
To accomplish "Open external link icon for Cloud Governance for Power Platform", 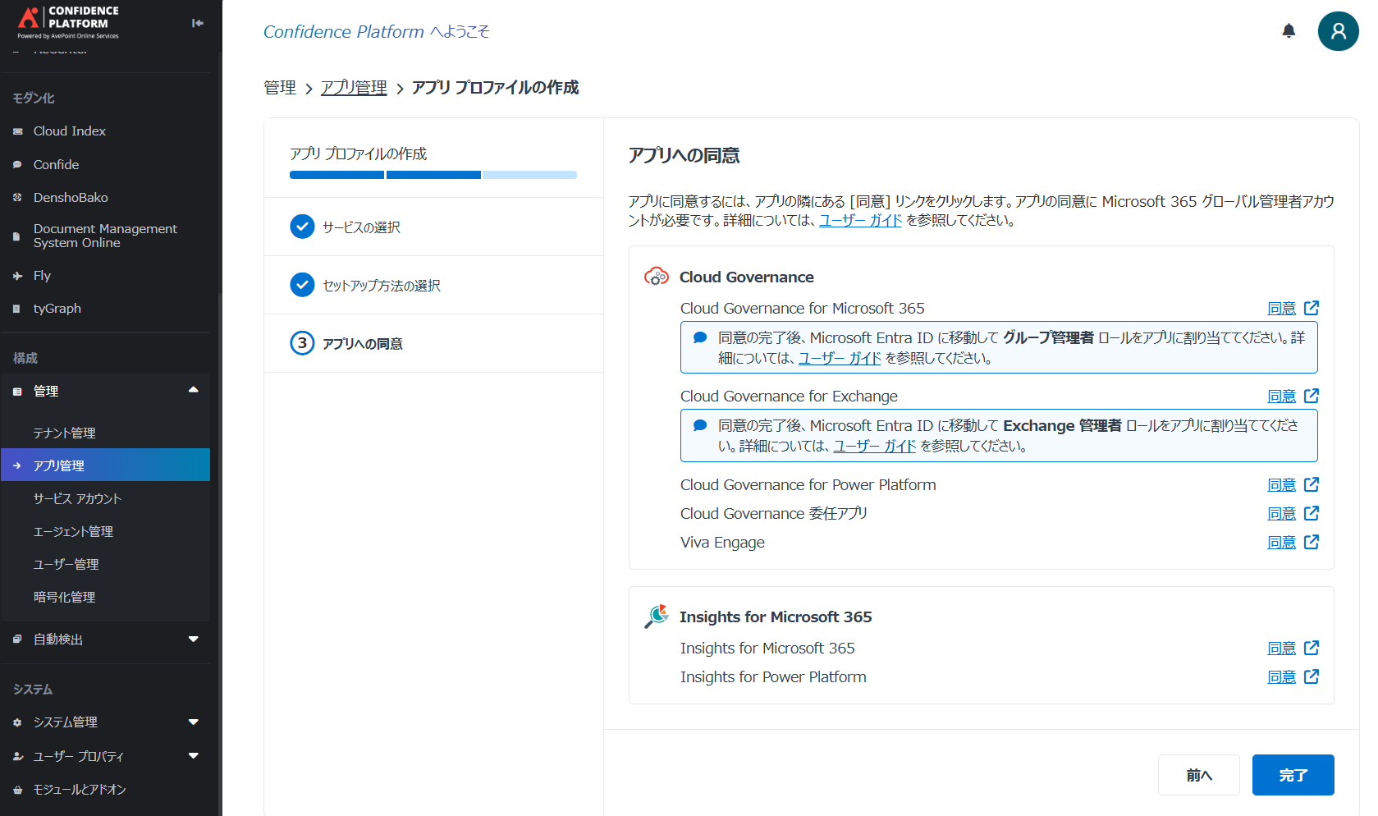I will tap(1312, 484).
